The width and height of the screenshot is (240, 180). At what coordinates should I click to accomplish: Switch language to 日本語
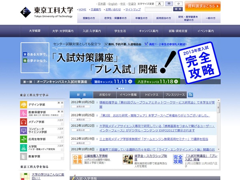(102, 4)
